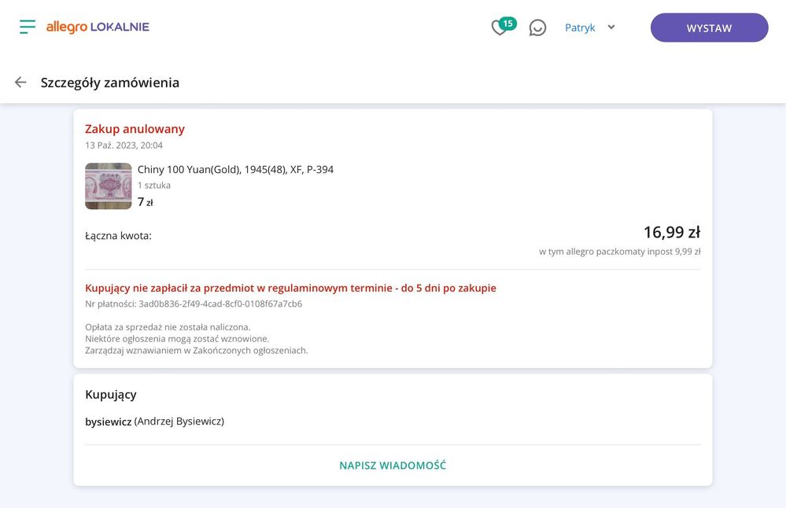Screen dimensions: 786x508
Task: Click the item price 7 zł
Action: [x=146, y=202]
